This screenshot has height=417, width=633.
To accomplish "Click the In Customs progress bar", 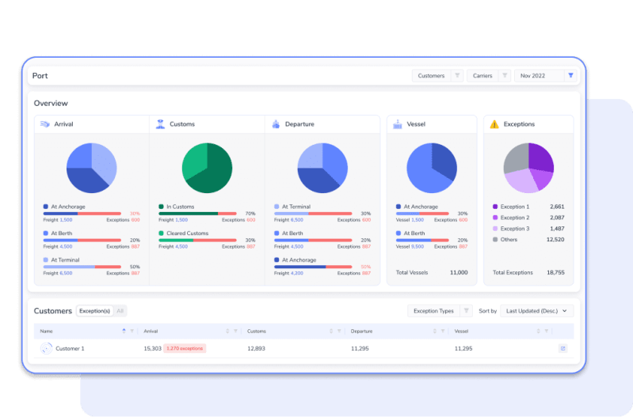I will click(197, 214).
